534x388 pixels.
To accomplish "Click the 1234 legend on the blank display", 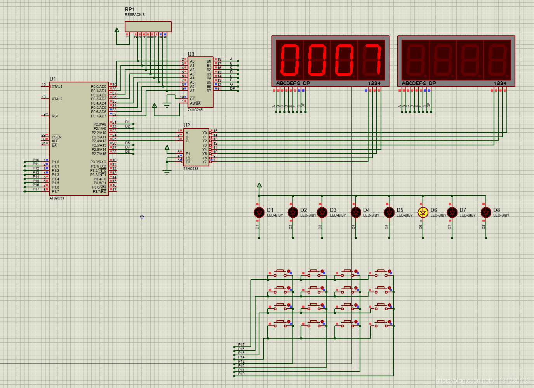I will [x=500, y=83].
